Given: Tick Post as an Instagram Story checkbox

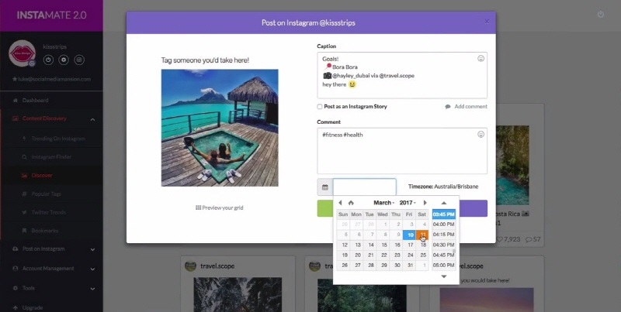Looking at the screenshot, I should pos(320,107).
